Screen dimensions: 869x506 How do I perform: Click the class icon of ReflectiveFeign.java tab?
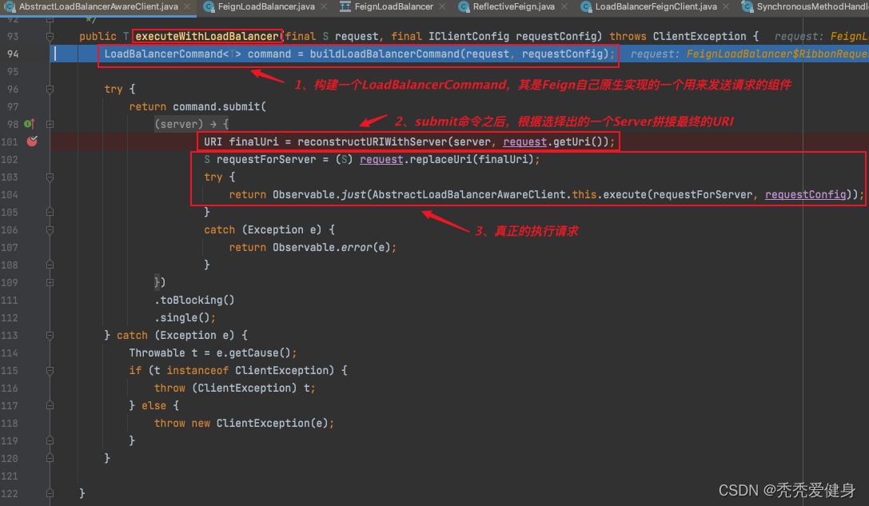(464, 6)
